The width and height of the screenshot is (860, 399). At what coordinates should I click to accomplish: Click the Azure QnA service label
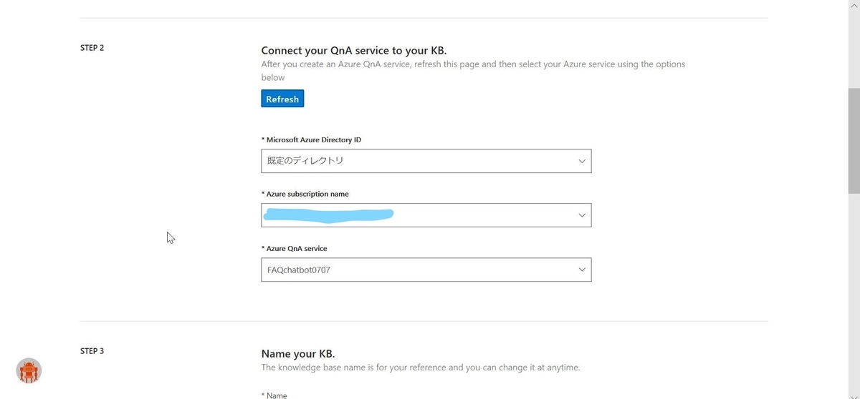(x=294, y=248)
